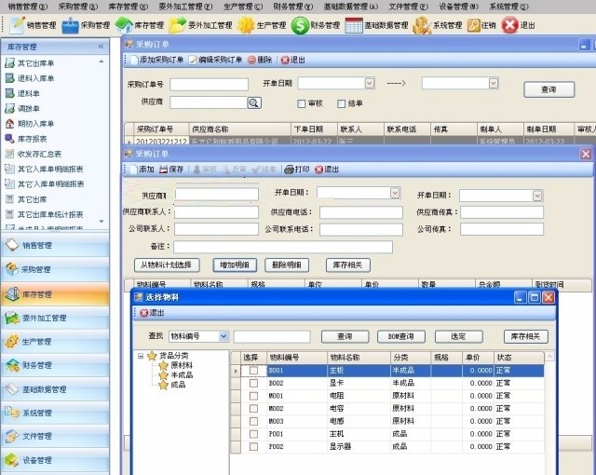The image size is (596, 475).
Task: Click 编辑采购订单 toolbar item
Action: (215, 60)
